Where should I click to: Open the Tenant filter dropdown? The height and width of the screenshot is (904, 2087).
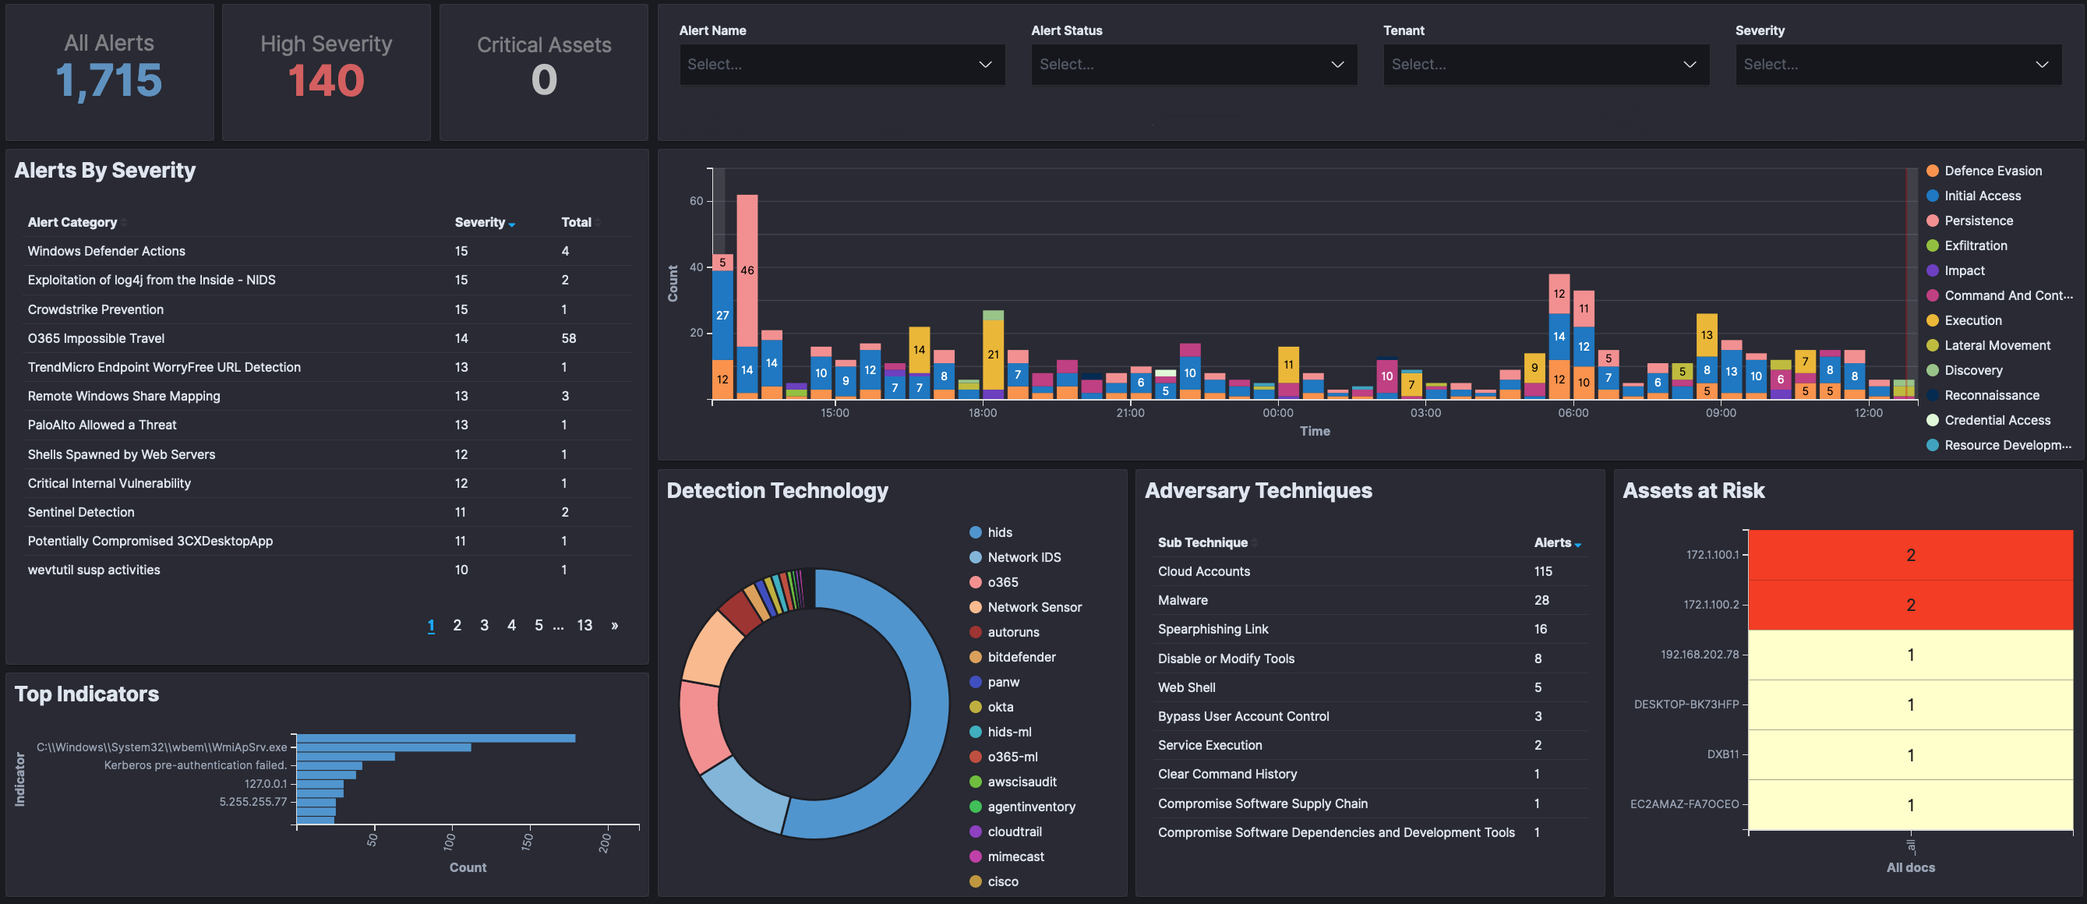(x=1545, y=65)
